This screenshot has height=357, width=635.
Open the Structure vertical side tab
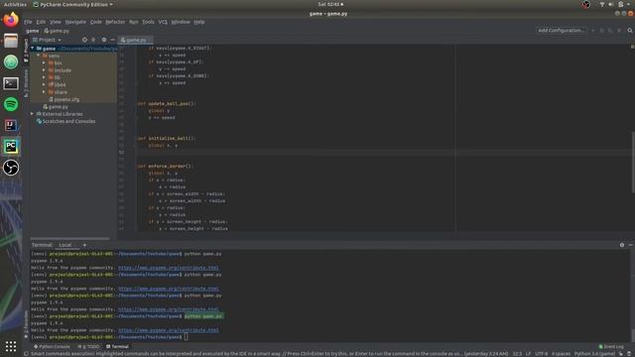(26, 83)
